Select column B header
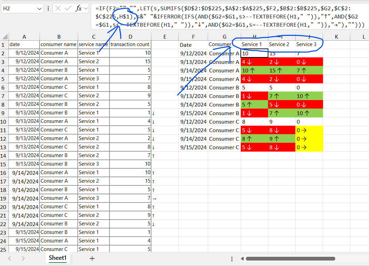369x266 pixels. coord(59,37)
